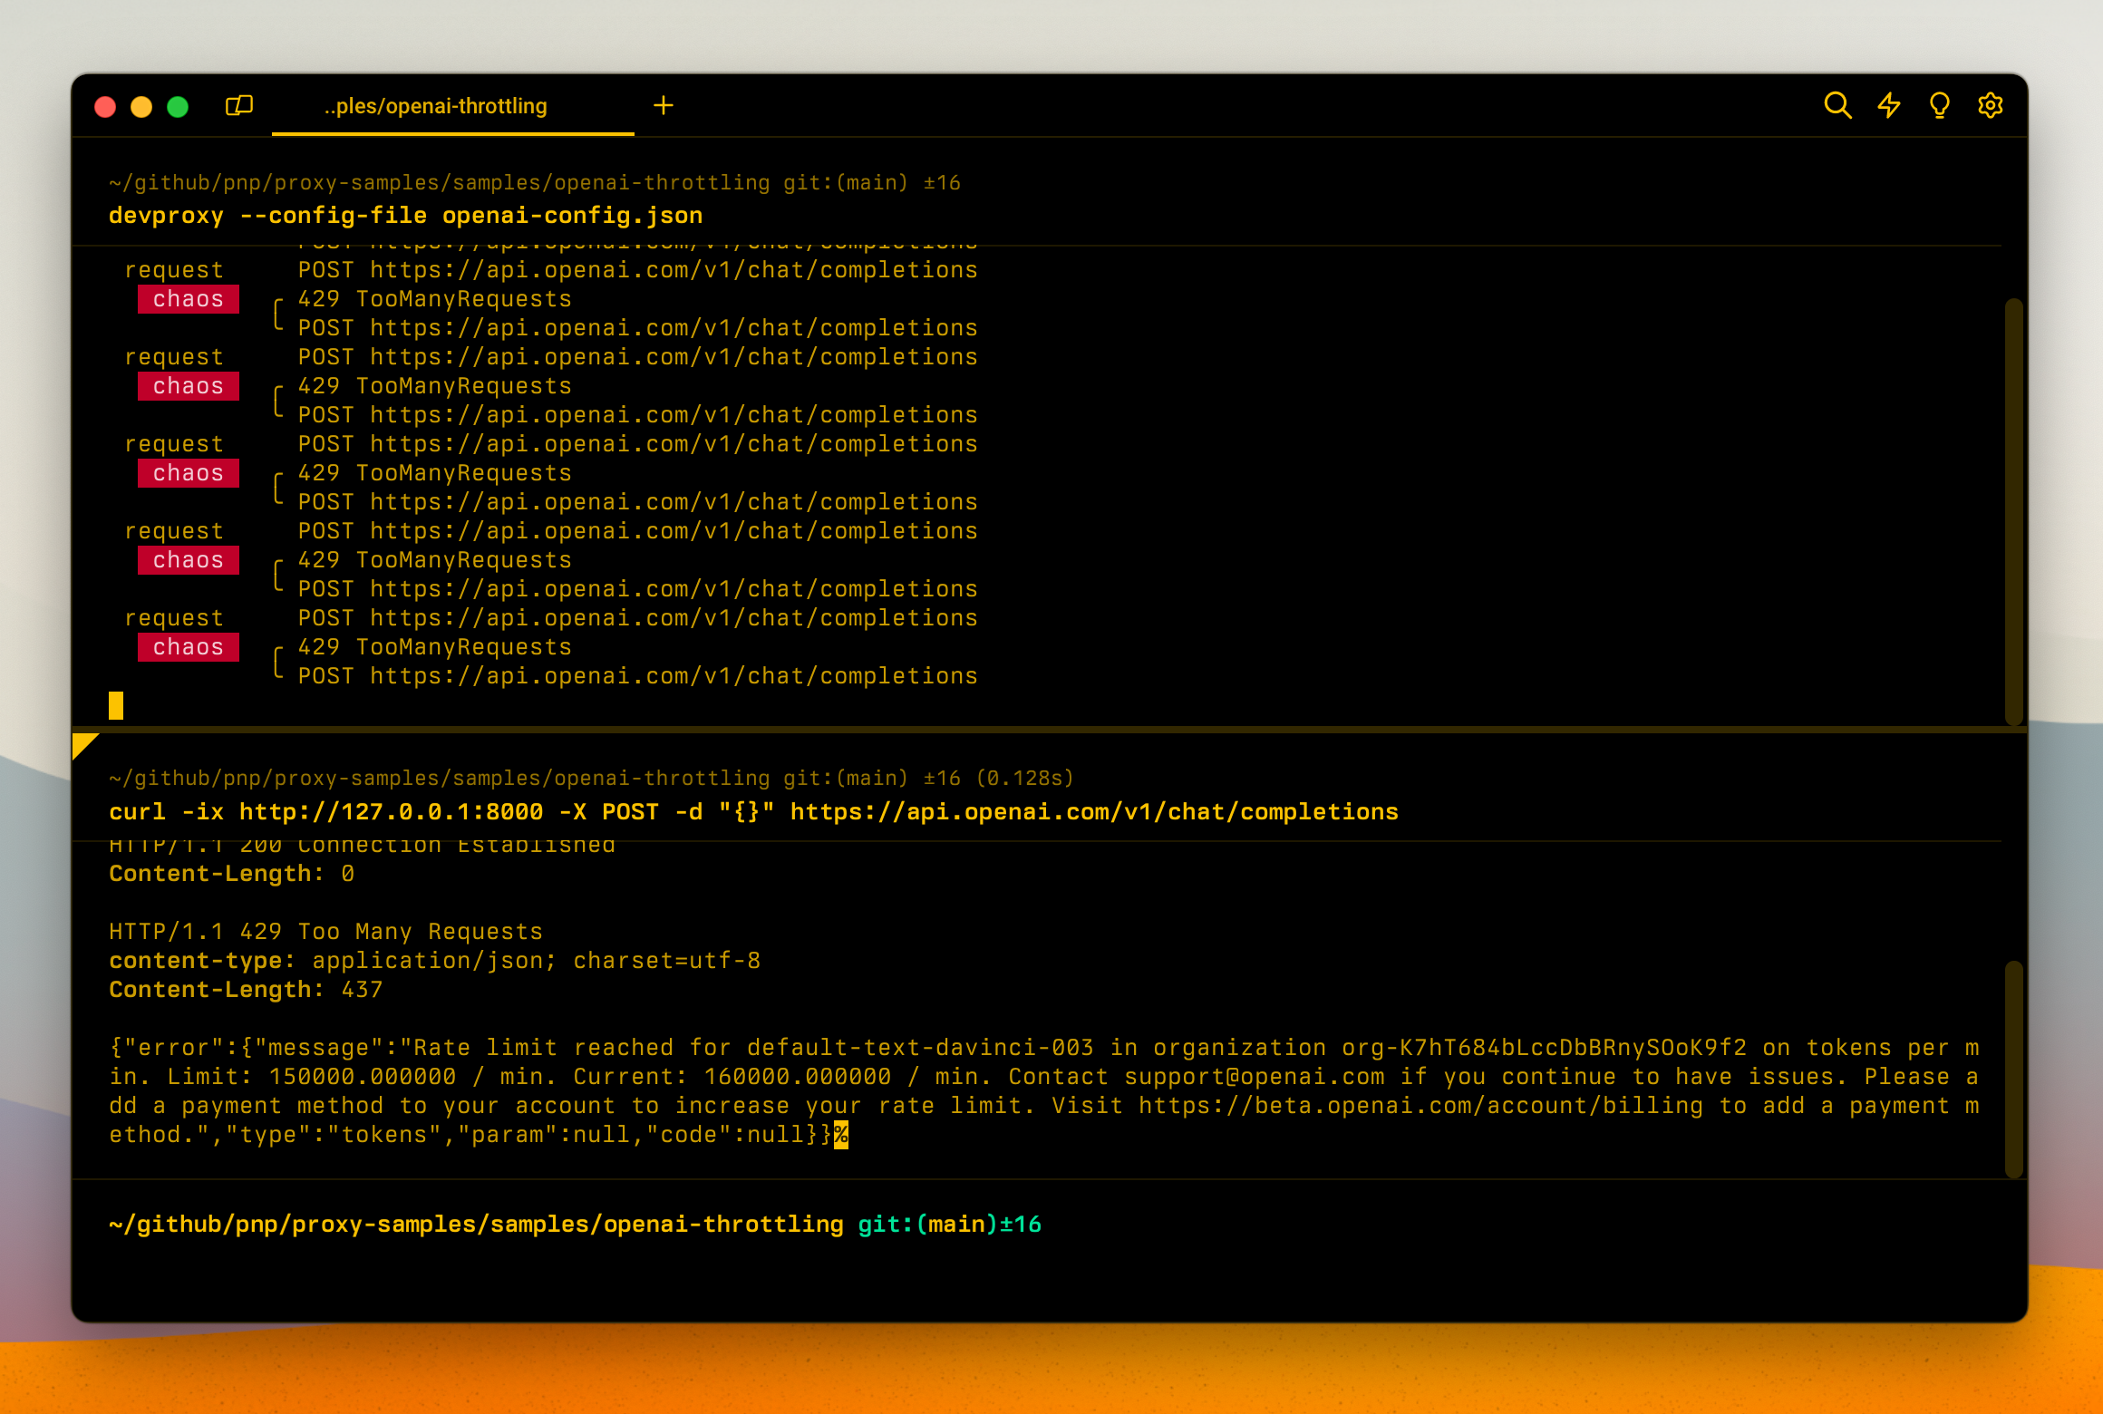Image resolution: width=2103 pixels, height=1414 pixels.
Task: Open the beta.openai.com/account/billing link
Action: [1420, 1106]
